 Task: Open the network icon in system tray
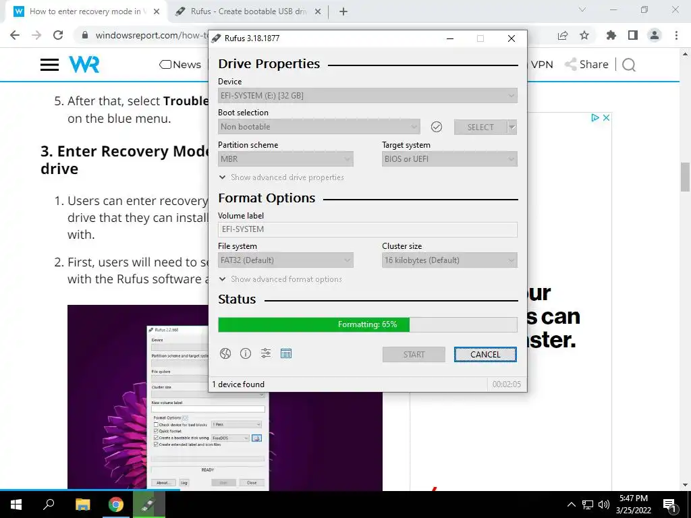tap(588, 505)
